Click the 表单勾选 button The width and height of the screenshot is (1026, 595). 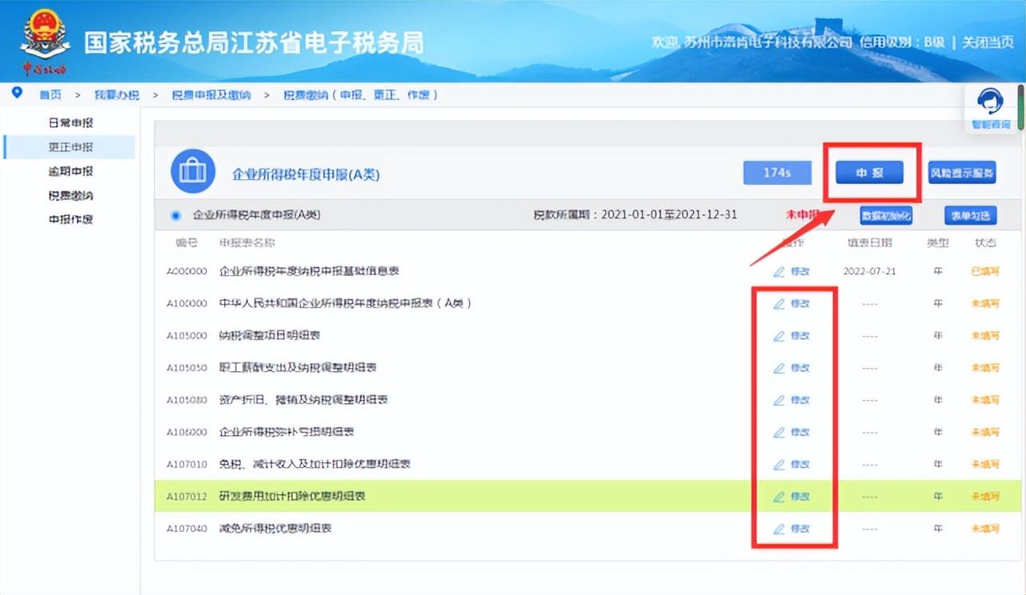(972, 215)
